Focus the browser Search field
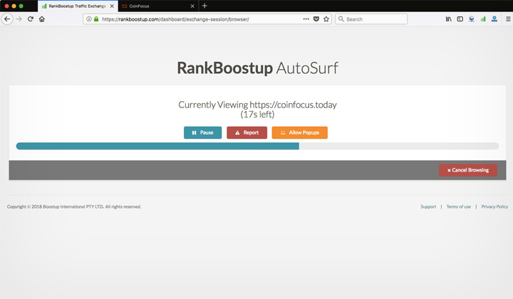Screen dimensions: 513x299 tap(371, 19)
